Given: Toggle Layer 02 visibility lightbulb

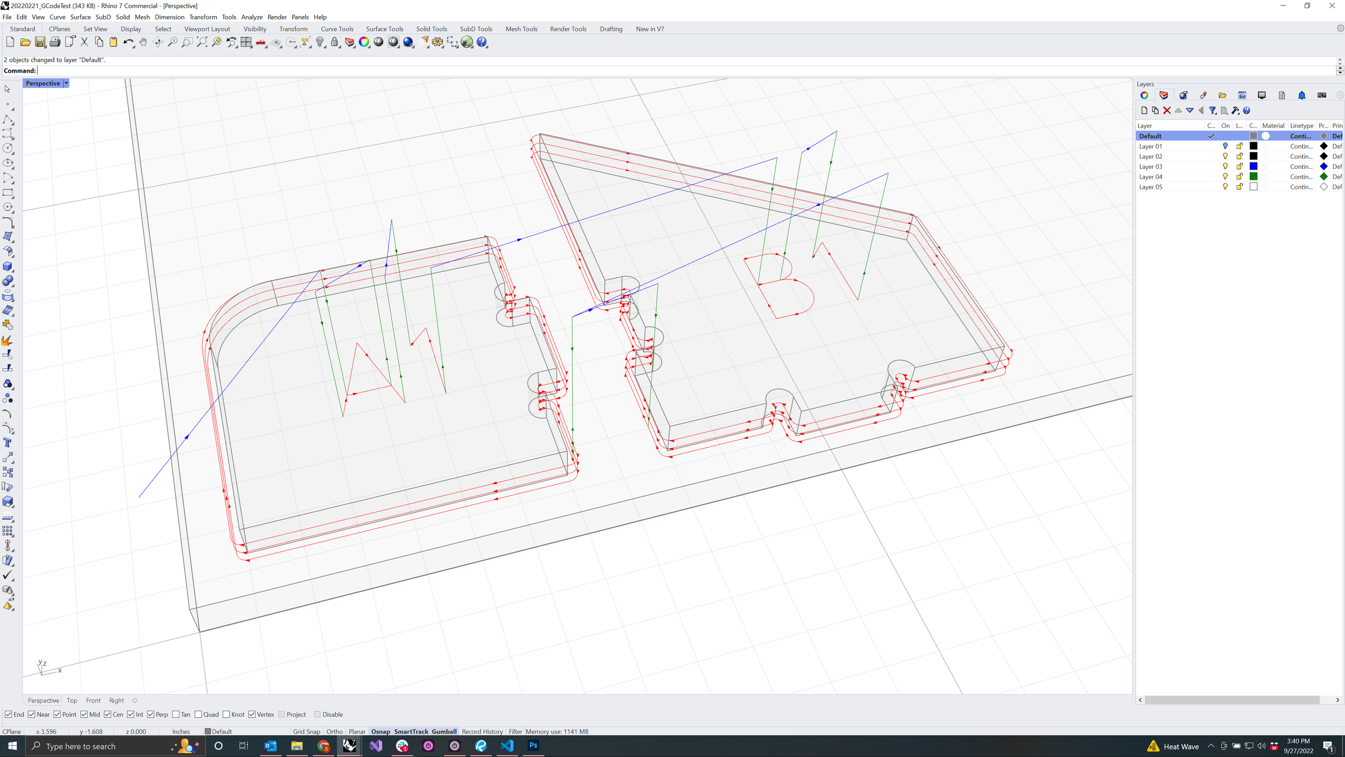Looking at the screenshot, I should tap(1224, 156).
